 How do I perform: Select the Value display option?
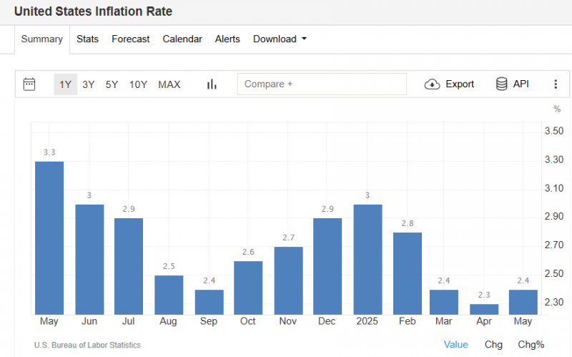click(456, 345)
